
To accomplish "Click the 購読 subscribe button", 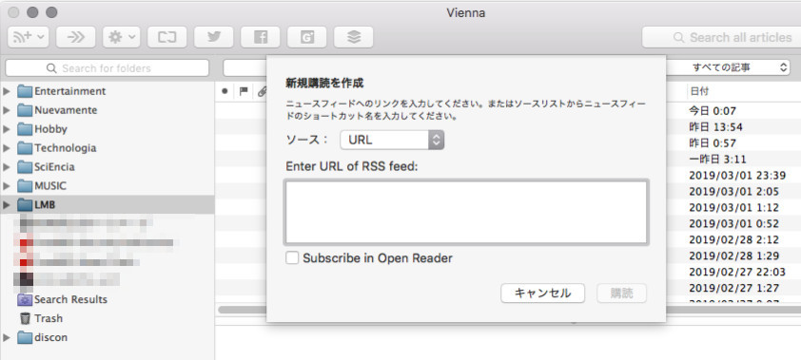I will (622, 294).
